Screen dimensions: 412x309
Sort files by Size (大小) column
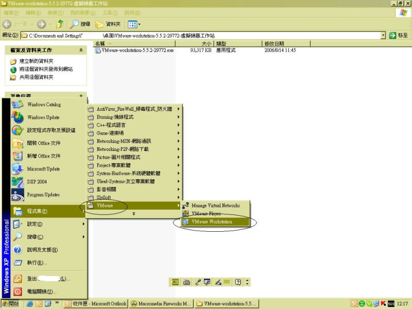pos(195,43)
